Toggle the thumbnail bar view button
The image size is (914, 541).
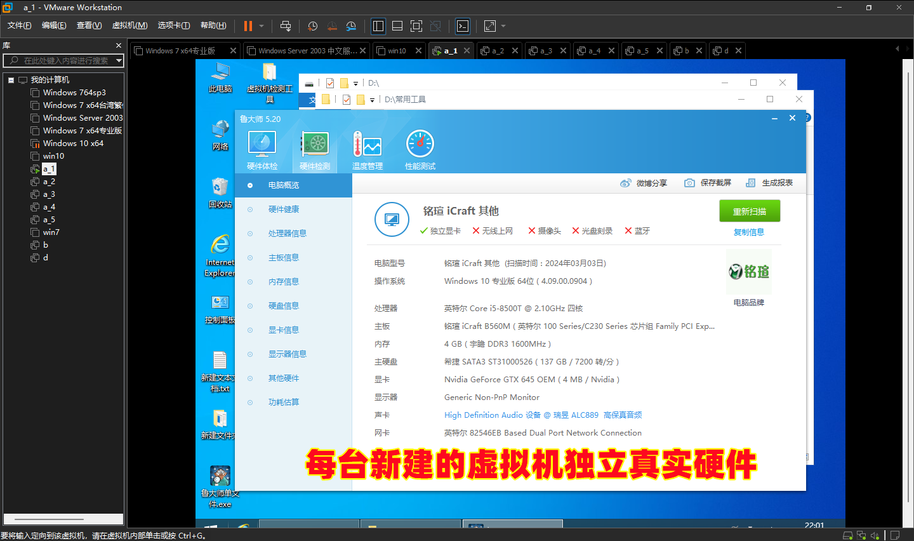point(397,26)
